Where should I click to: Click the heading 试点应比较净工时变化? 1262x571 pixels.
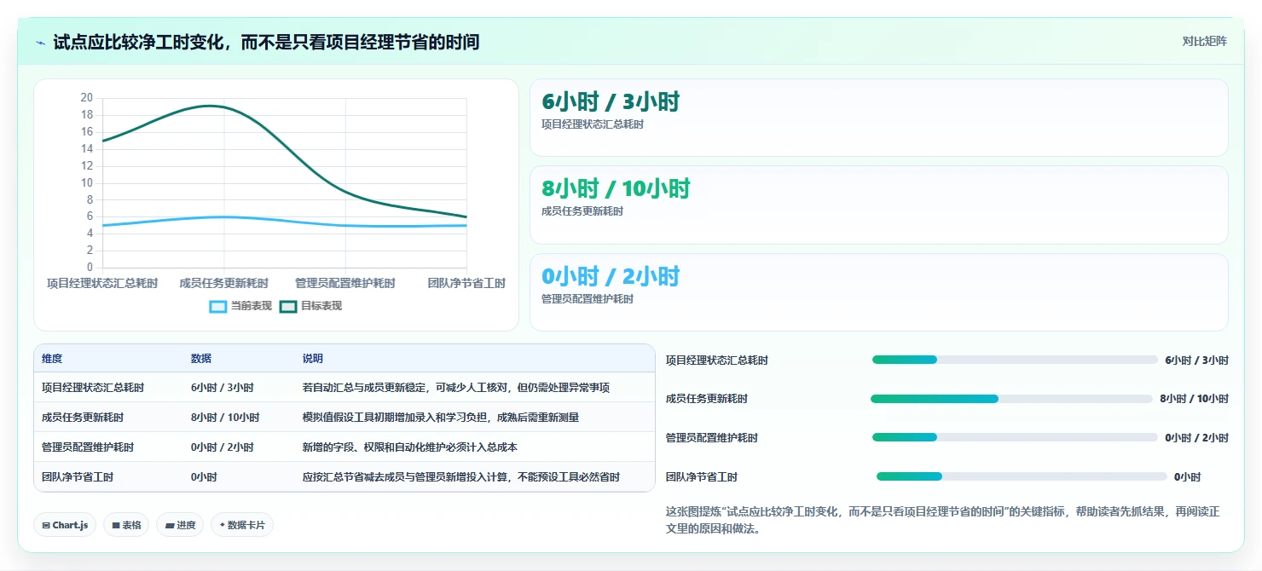pyautogui.click(x=266, y=42)
